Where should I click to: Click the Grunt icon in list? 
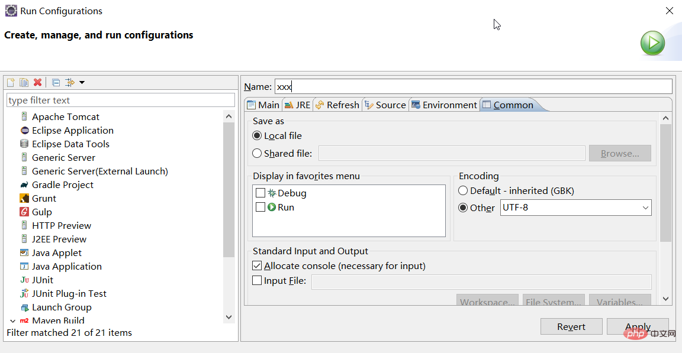(24, 199)
